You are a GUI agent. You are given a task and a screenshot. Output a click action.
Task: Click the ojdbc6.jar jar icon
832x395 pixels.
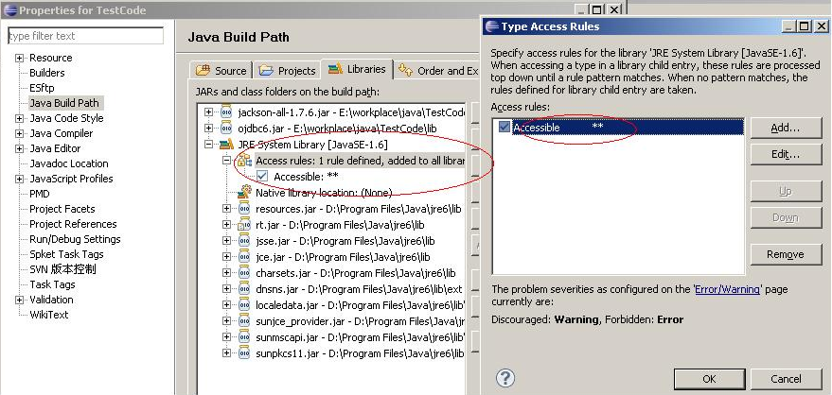[226, 128]
